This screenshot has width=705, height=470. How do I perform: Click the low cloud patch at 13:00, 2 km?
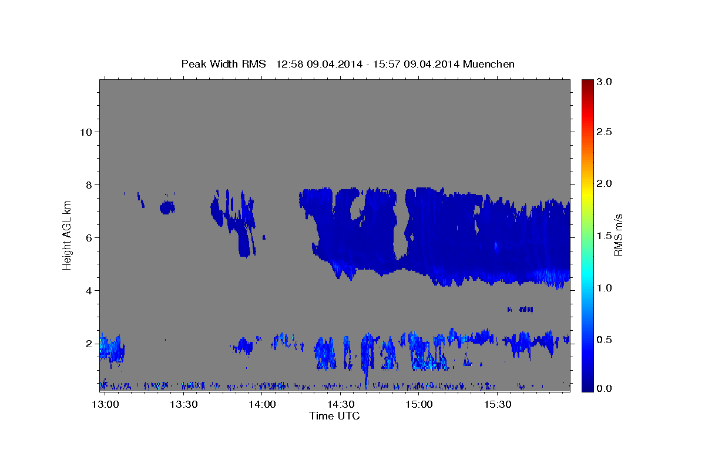[112, 349]
